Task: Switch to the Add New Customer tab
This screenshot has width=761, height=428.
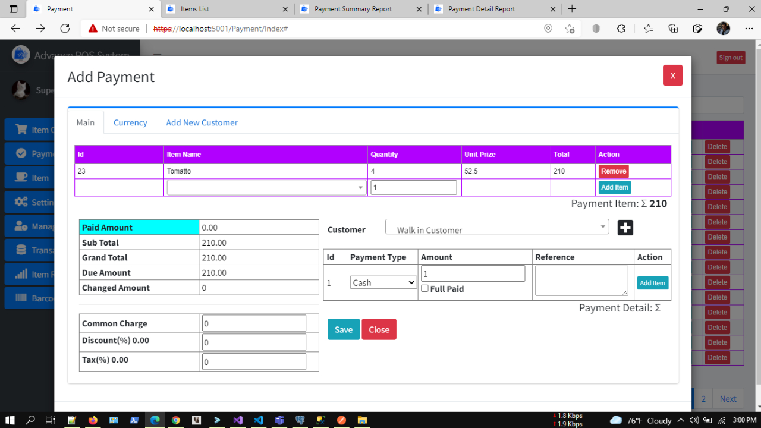Action: 202,122
